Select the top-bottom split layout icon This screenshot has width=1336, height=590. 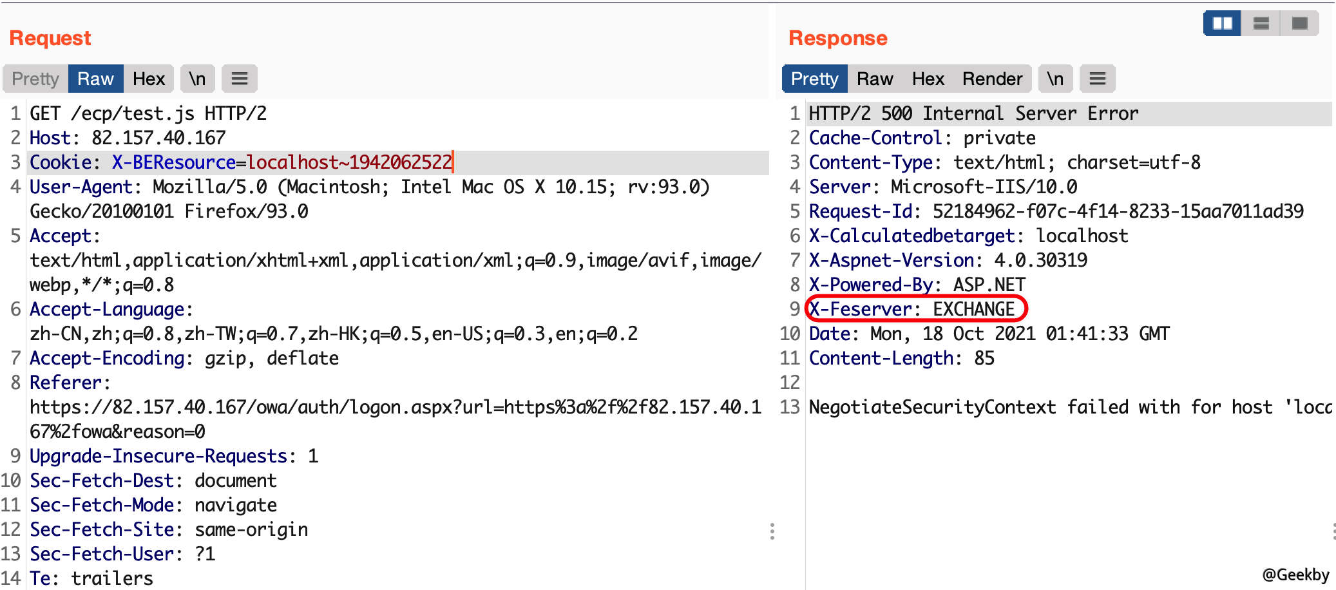[1261, 24]
